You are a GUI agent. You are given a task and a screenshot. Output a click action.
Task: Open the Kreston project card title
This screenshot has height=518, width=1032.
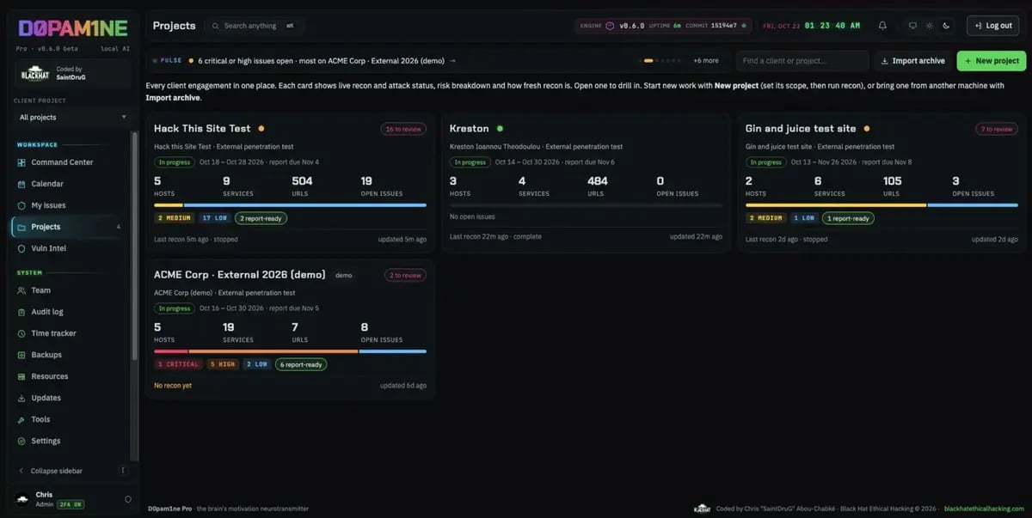tap(469, 129)
